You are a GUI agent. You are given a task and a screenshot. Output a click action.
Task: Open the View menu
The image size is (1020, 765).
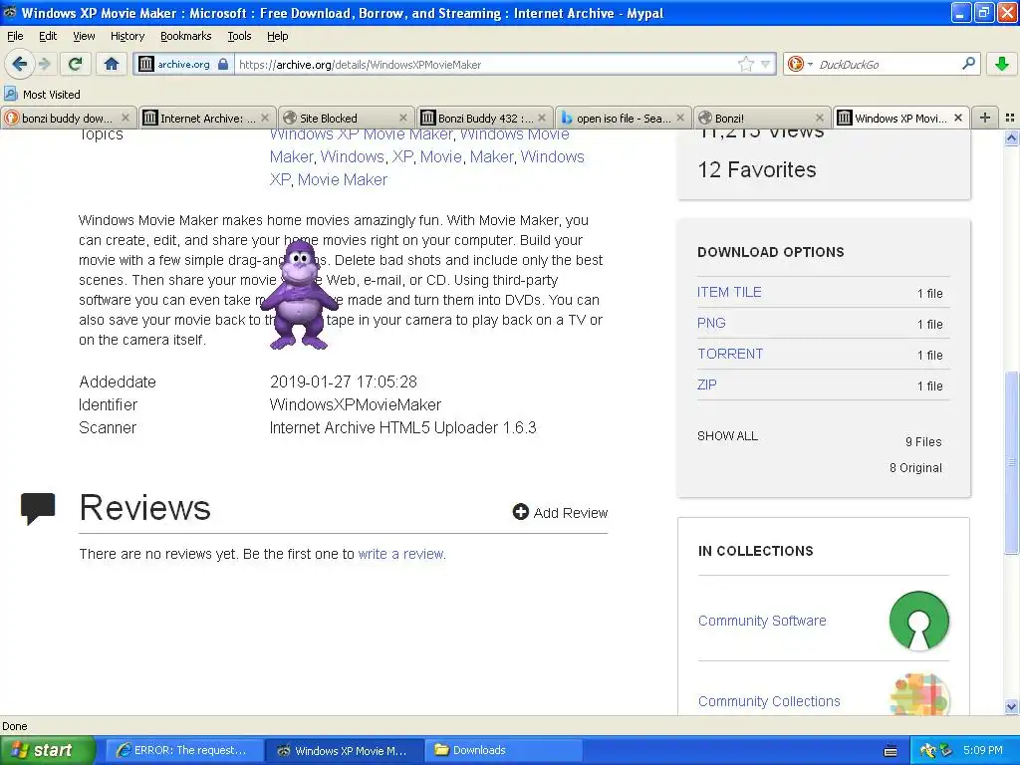pos(84,36)
